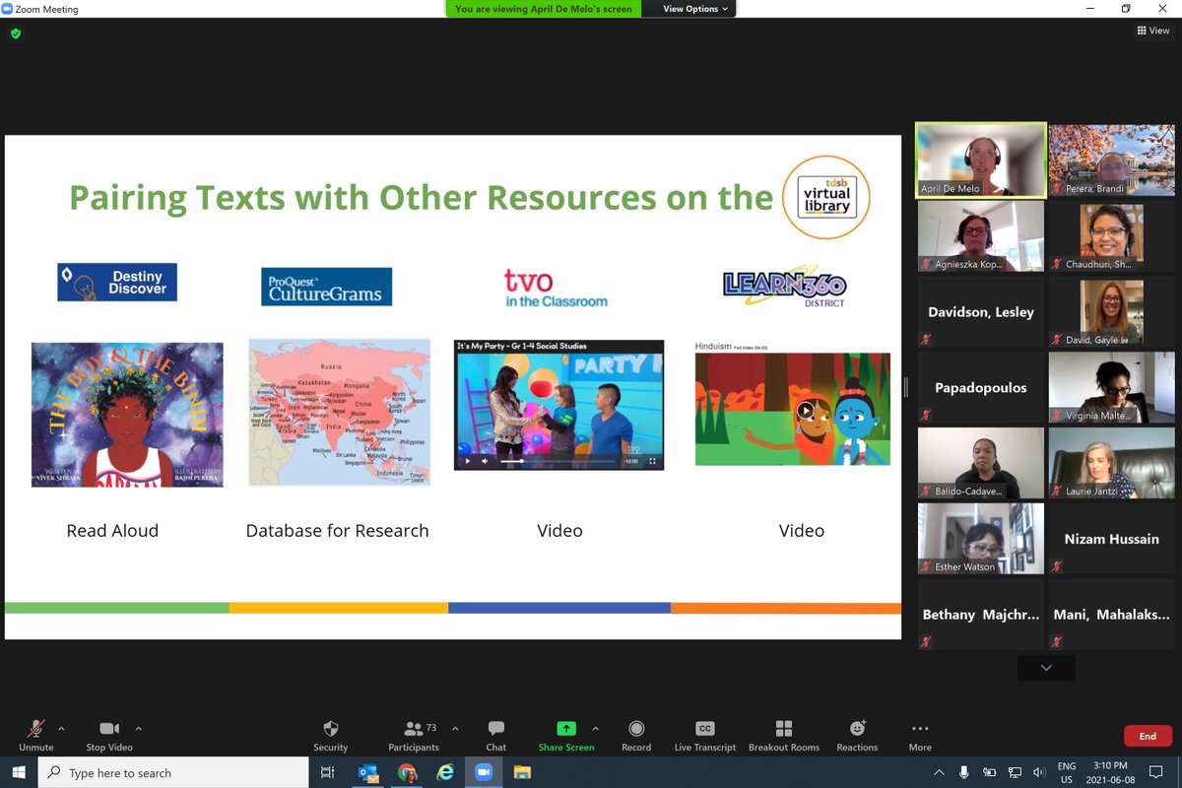Click the ProQuest CultureGrams logo
1182x788 pixels.
(x=326, y=287)
